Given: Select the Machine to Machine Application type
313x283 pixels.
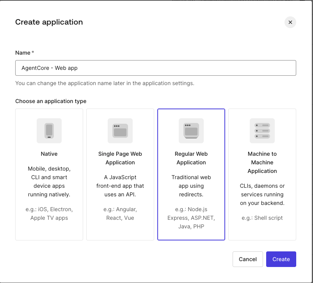Looking at the screenshot, I should (x=262, y=174).
